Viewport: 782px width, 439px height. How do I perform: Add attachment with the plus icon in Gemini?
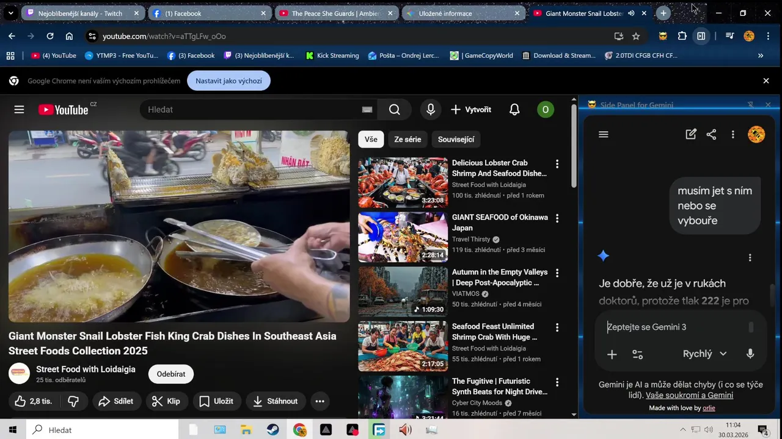pyautogui.click(x=612, y=354)
